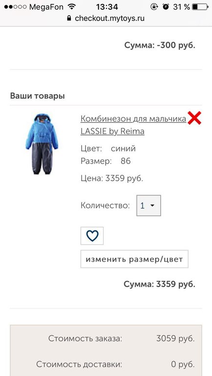Screen dimensions: 212x376
Task: Tap the rotation lock status icon
Action: coord(154,7)
